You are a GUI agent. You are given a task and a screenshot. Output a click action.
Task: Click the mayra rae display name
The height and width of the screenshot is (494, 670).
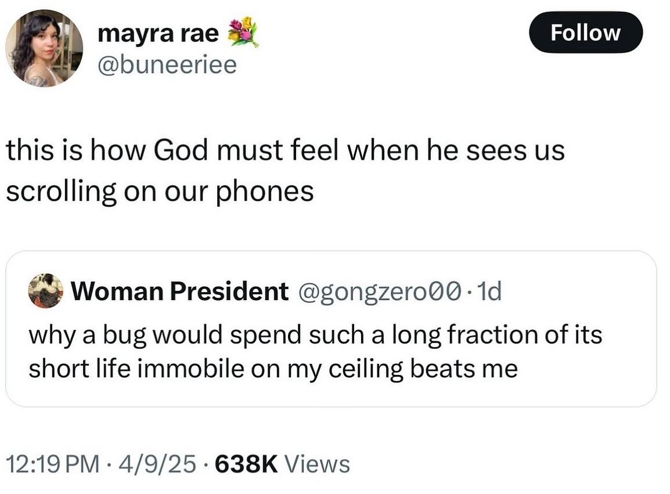coord(158,34)
